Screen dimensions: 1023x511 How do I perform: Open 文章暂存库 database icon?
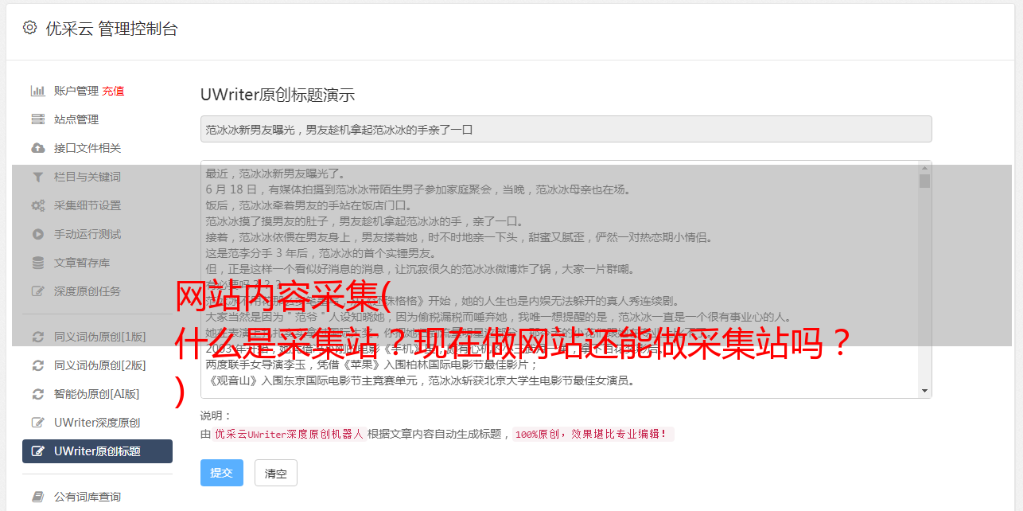[37, 263]
